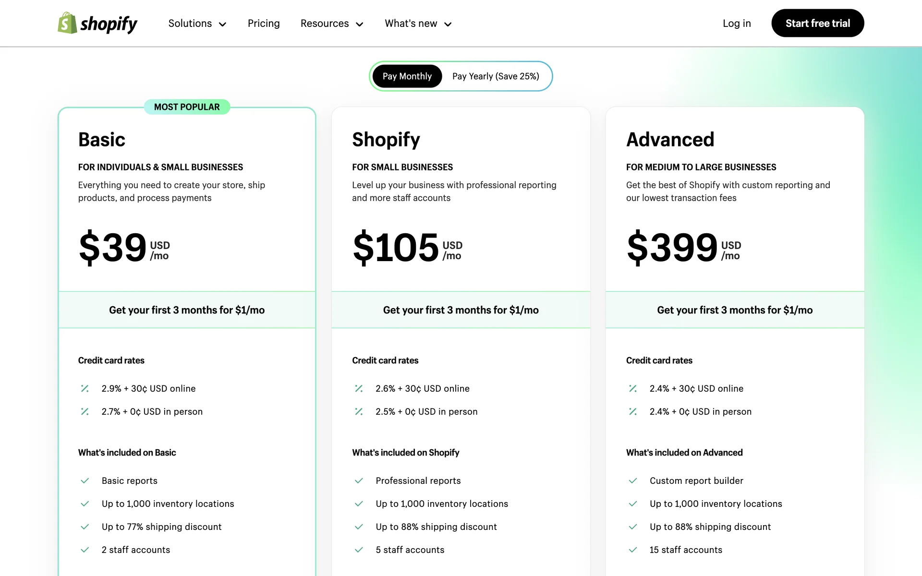Click checkmark icon next to Basic reports
This screenshot has height=576, width=922.
point(85,480)
